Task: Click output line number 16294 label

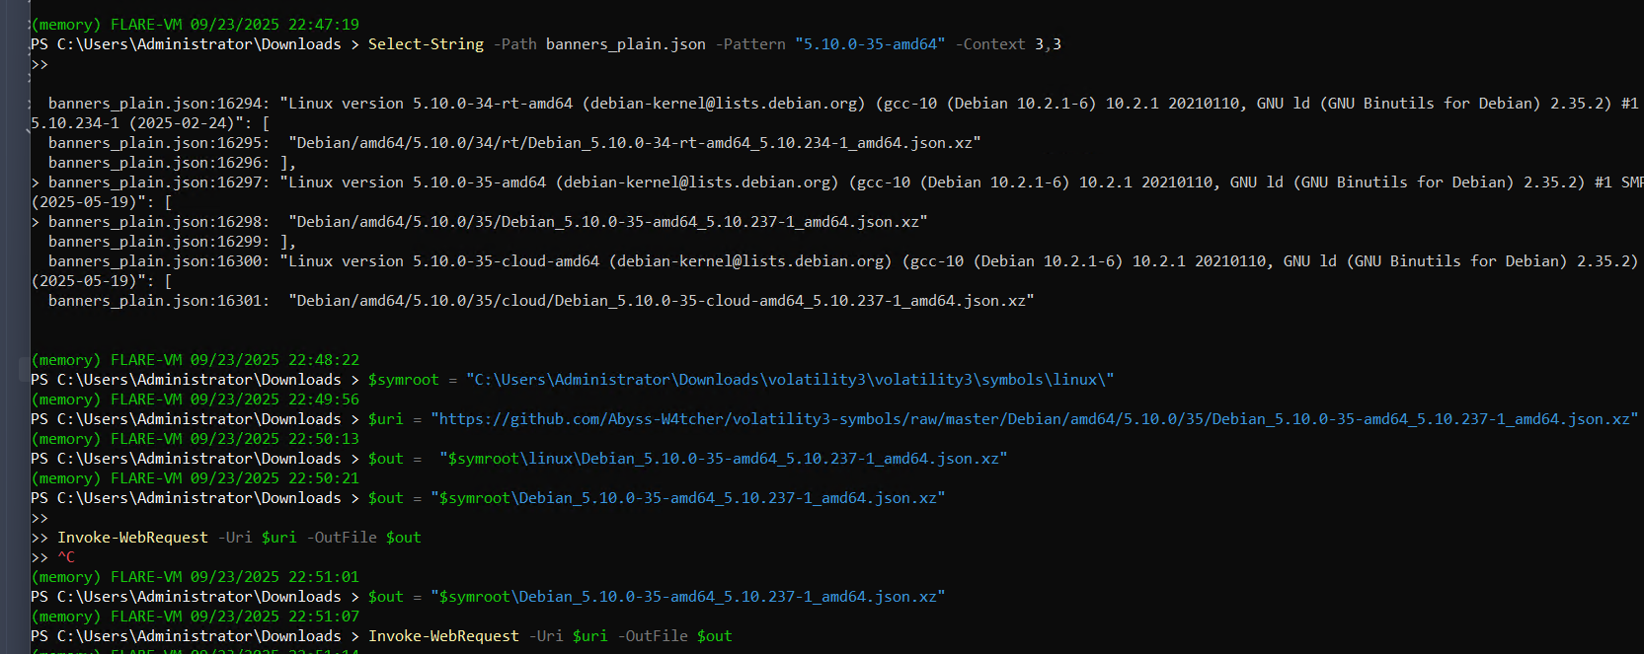Action: (x=156, y=104)
